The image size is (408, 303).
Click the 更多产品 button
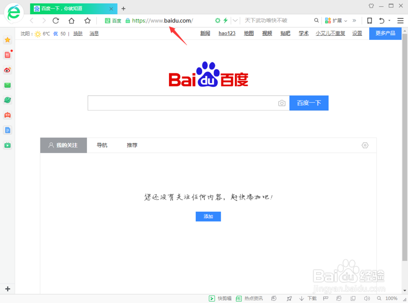tap(385, 33)
